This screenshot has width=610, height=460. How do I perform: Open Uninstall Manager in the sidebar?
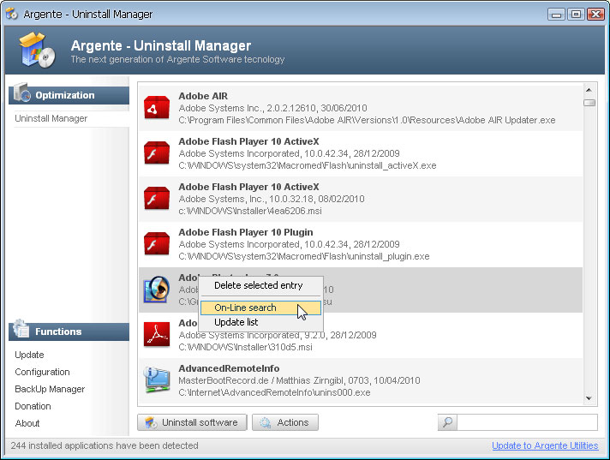51,118
